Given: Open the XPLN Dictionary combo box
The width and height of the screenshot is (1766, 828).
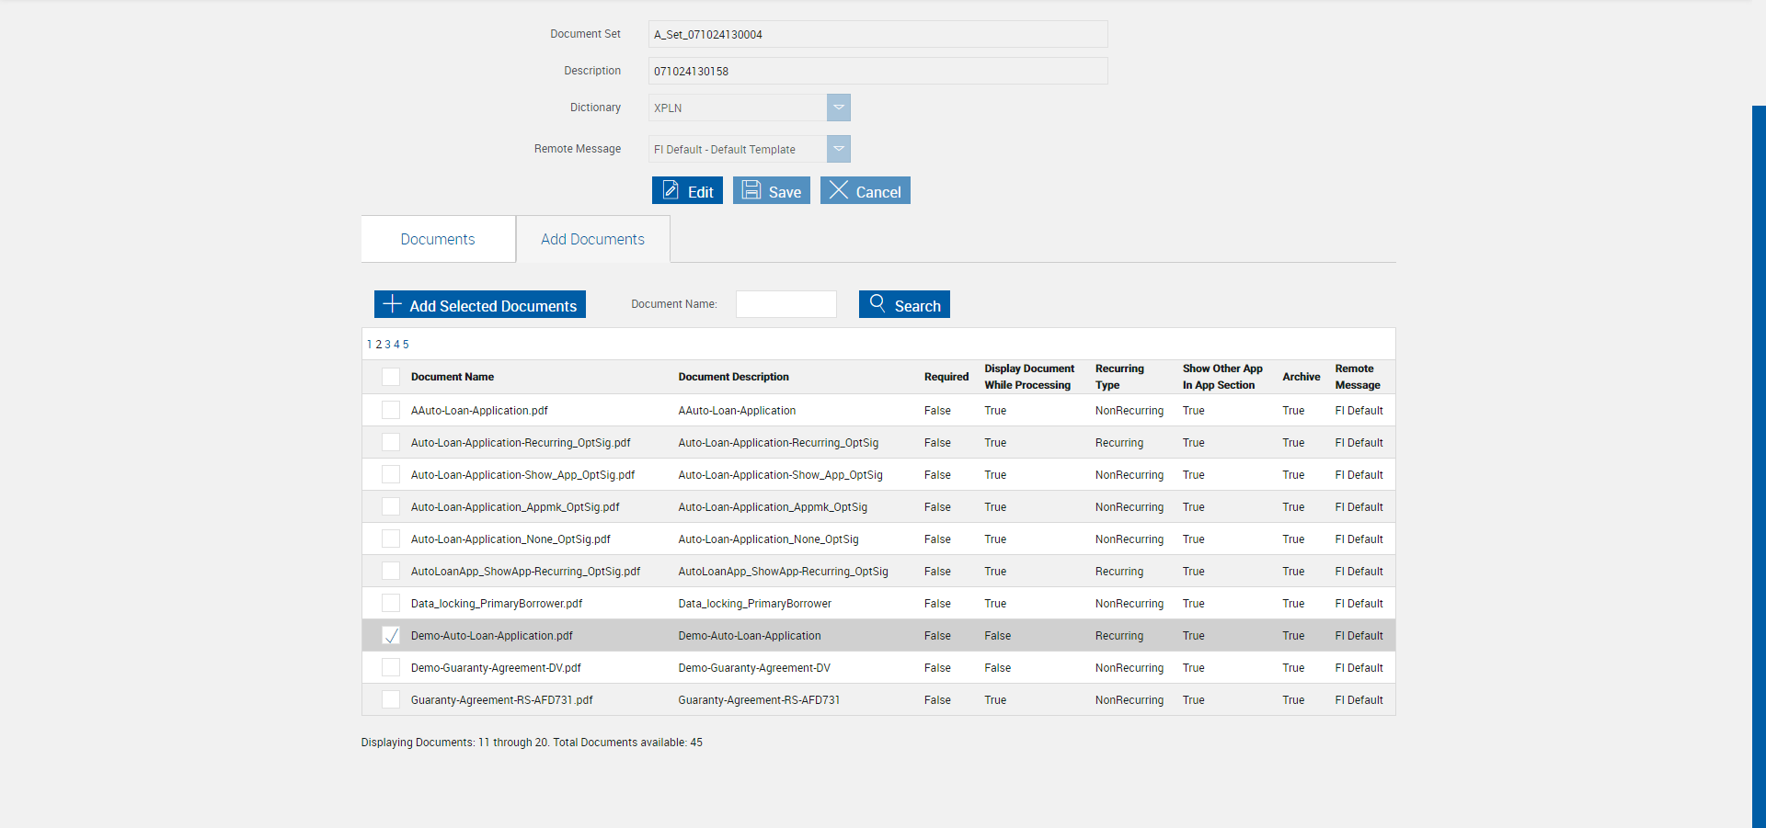Looking at the screenshot, I should point(750,108).
